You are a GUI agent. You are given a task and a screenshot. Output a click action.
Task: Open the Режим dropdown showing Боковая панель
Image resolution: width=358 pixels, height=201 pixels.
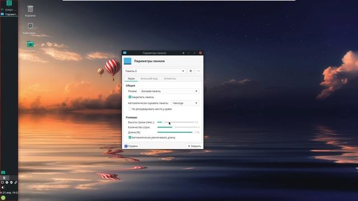pos(169,91)
